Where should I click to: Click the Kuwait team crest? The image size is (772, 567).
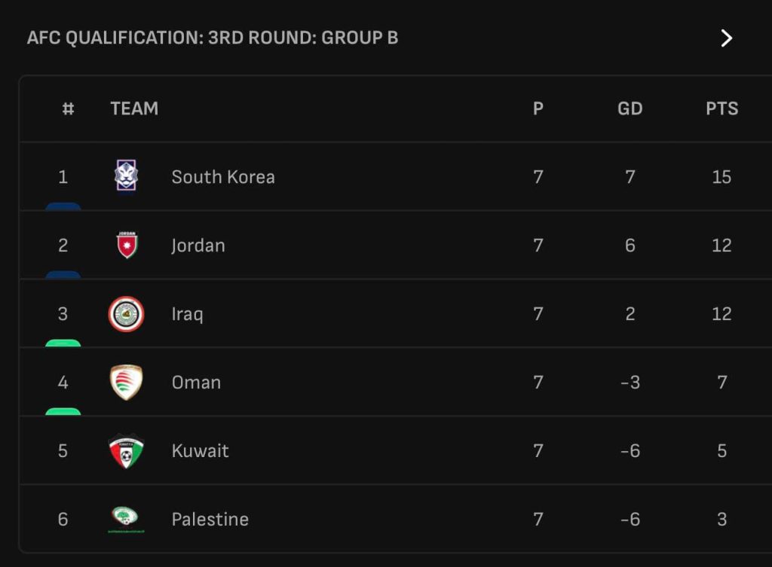126,451
